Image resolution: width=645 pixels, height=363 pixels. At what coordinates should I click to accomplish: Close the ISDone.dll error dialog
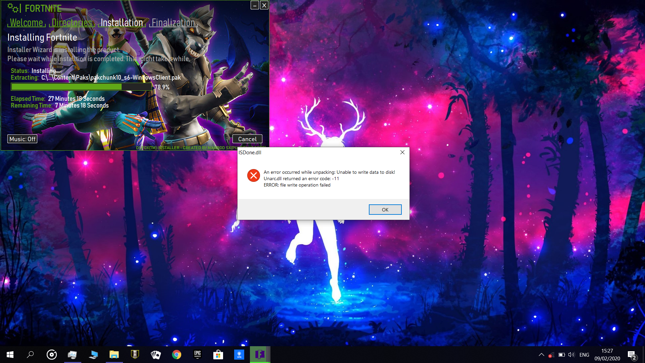click(402, 152)
